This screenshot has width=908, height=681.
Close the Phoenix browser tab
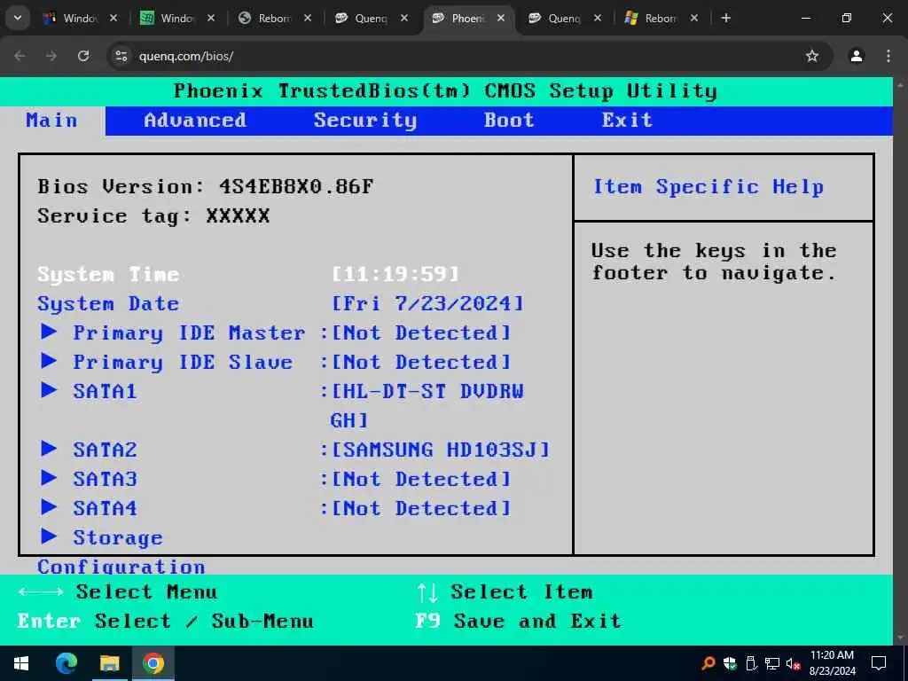[501, 19]
